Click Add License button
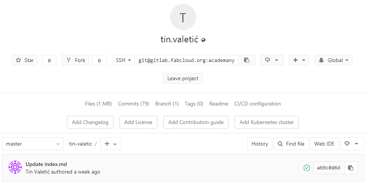368x183 pixels. [x=138, y=122]
